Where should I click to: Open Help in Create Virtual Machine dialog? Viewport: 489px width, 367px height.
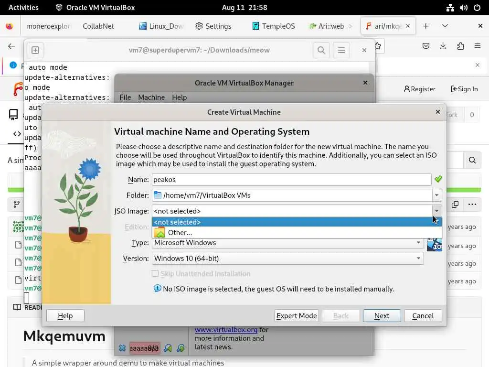(65, 316)
